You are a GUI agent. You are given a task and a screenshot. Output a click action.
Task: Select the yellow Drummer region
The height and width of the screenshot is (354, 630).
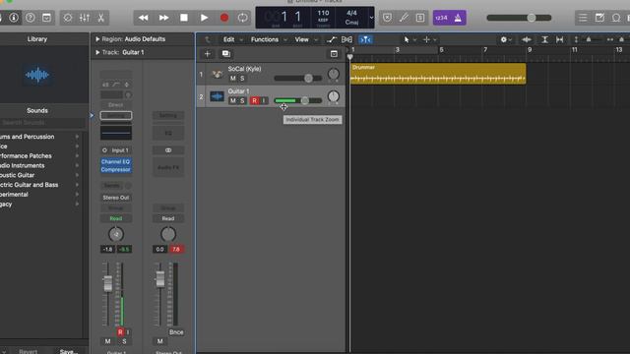438,74
